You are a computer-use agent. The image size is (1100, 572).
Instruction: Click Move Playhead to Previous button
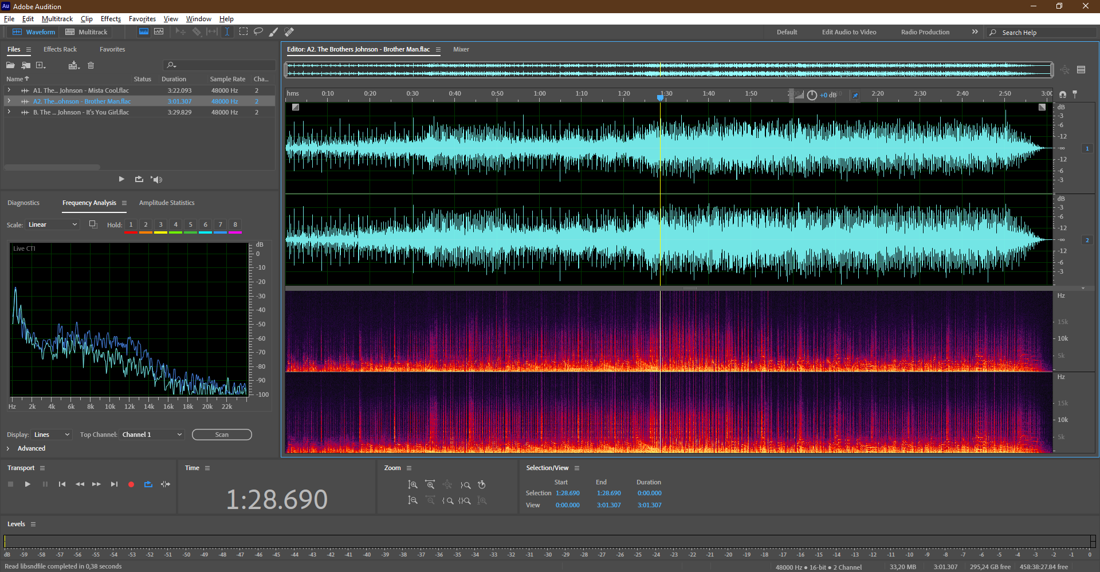[62, 484]
